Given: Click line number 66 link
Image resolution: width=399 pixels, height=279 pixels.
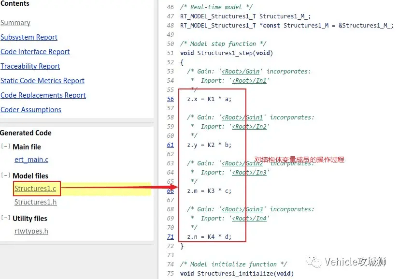Looking at the screenshot, I should tap(171, 191).
